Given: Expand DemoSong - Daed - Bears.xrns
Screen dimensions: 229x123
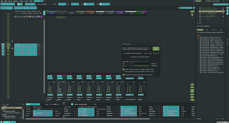Looking at the screenshot, I should 199,37.
